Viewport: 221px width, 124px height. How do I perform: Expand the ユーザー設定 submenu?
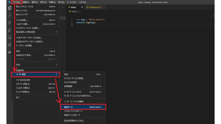35,74
